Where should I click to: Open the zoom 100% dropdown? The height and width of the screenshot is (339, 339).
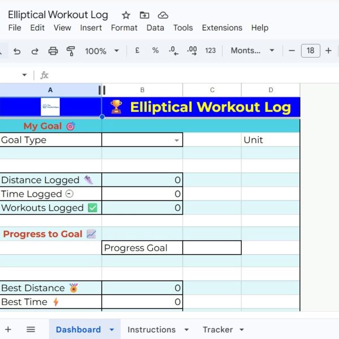(x=102, y=51)
